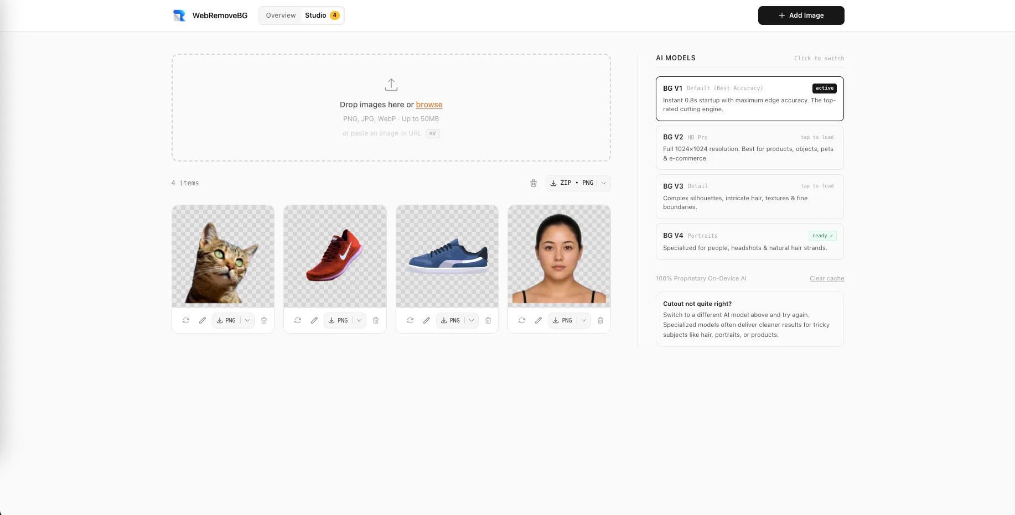Download all as ZIP PNG

coord(571,183)
